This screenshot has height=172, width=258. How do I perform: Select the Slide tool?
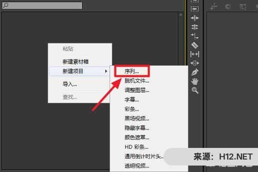[195, 63]
